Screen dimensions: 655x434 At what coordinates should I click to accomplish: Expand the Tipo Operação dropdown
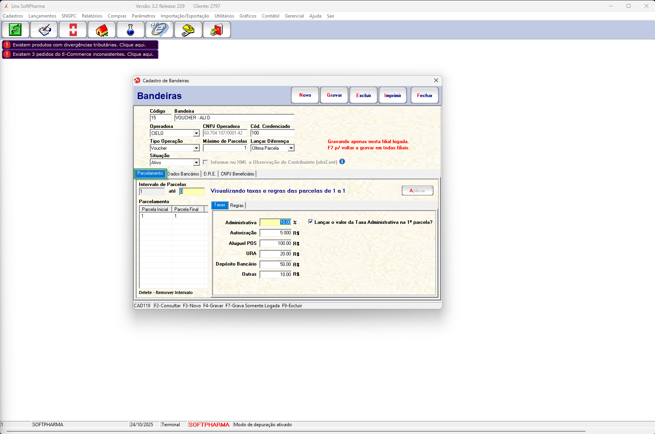click(x=196, y=148)
